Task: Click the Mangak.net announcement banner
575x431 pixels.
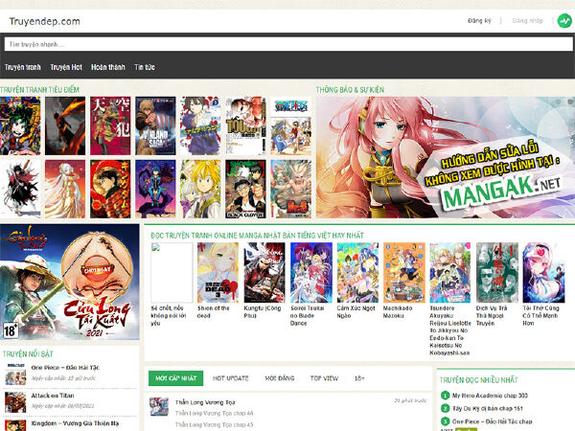Action: point(446,158)
